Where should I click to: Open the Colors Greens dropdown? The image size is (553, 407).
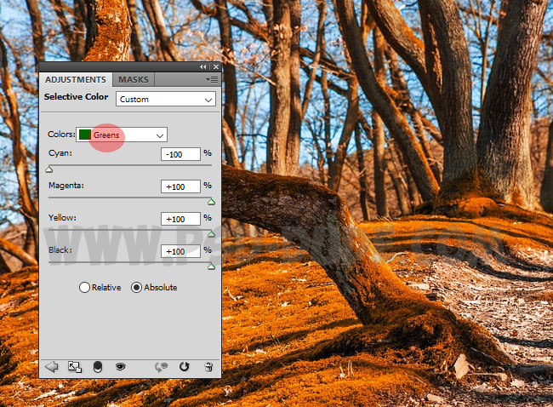coord(122,135)
